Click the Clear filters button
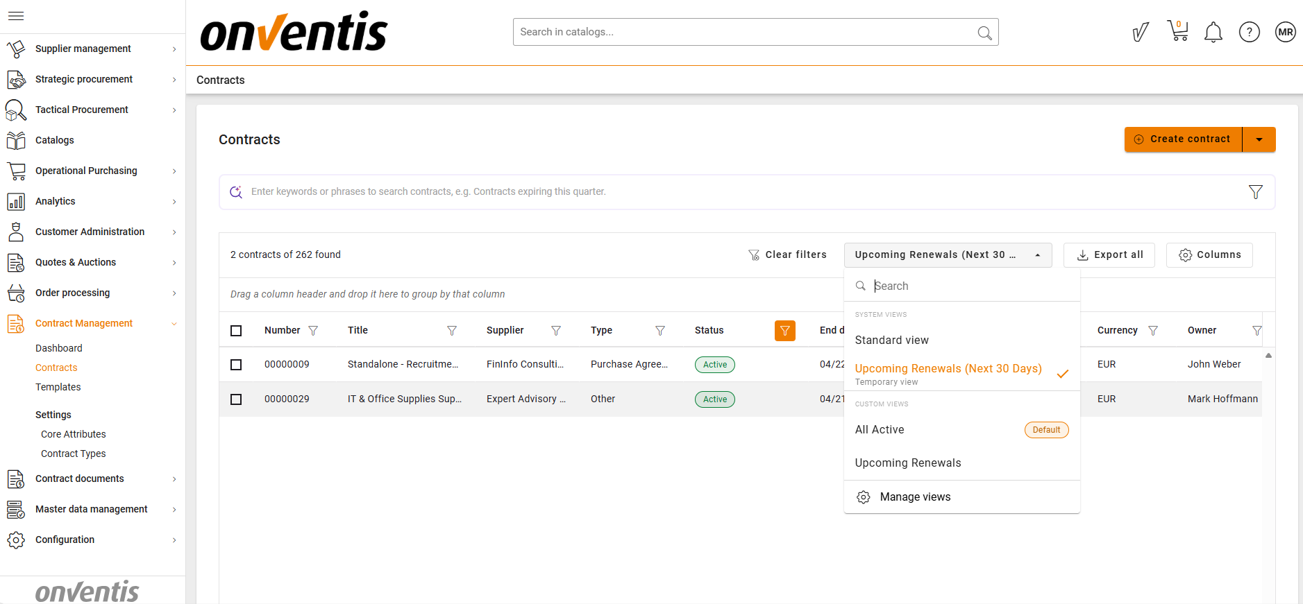 pos(787,255)
